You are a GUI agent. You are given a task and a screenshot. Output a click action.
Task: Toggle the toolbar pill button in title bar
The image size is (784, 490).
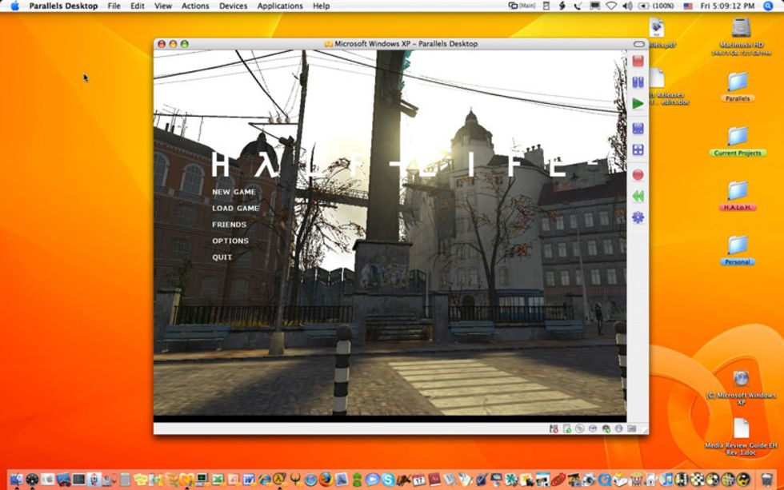pyautogui.click(x=638, y=44)
